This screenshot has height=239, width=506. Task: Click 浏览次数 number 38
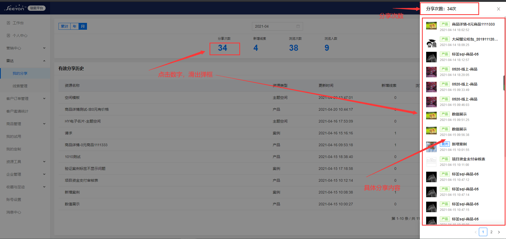[x=294, y=48]
